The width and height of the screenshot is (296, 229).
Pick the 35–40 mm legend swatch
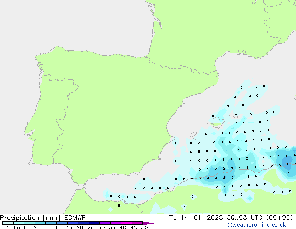[116, 223]
